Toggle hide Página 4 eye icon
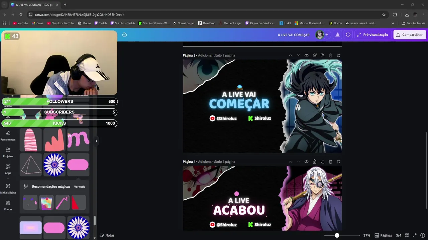 [306, 162]
